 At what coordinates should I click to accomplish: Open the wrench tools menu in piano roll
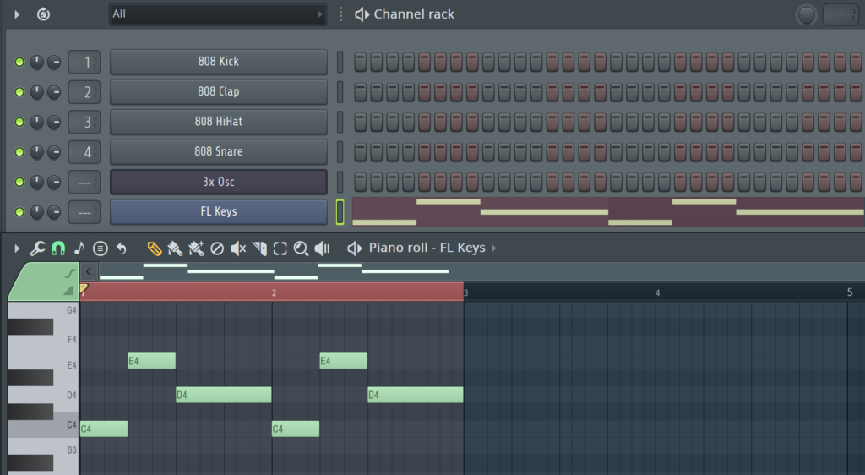point(37,248)
